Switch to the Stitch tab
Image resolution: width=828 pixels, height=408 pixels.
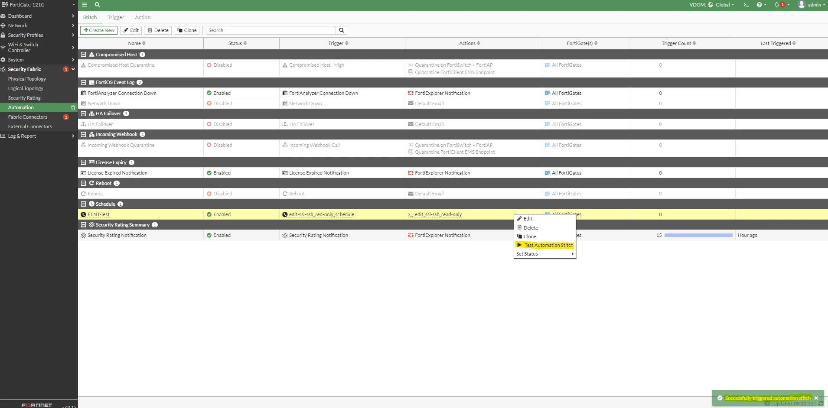pos(90,17)
